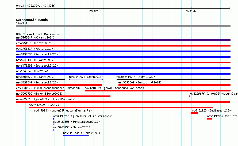Click the nsv5968647 (Almarri2020) purple variant bar
This screenshot has height=146, width=238.
click(x=123, y=40)
